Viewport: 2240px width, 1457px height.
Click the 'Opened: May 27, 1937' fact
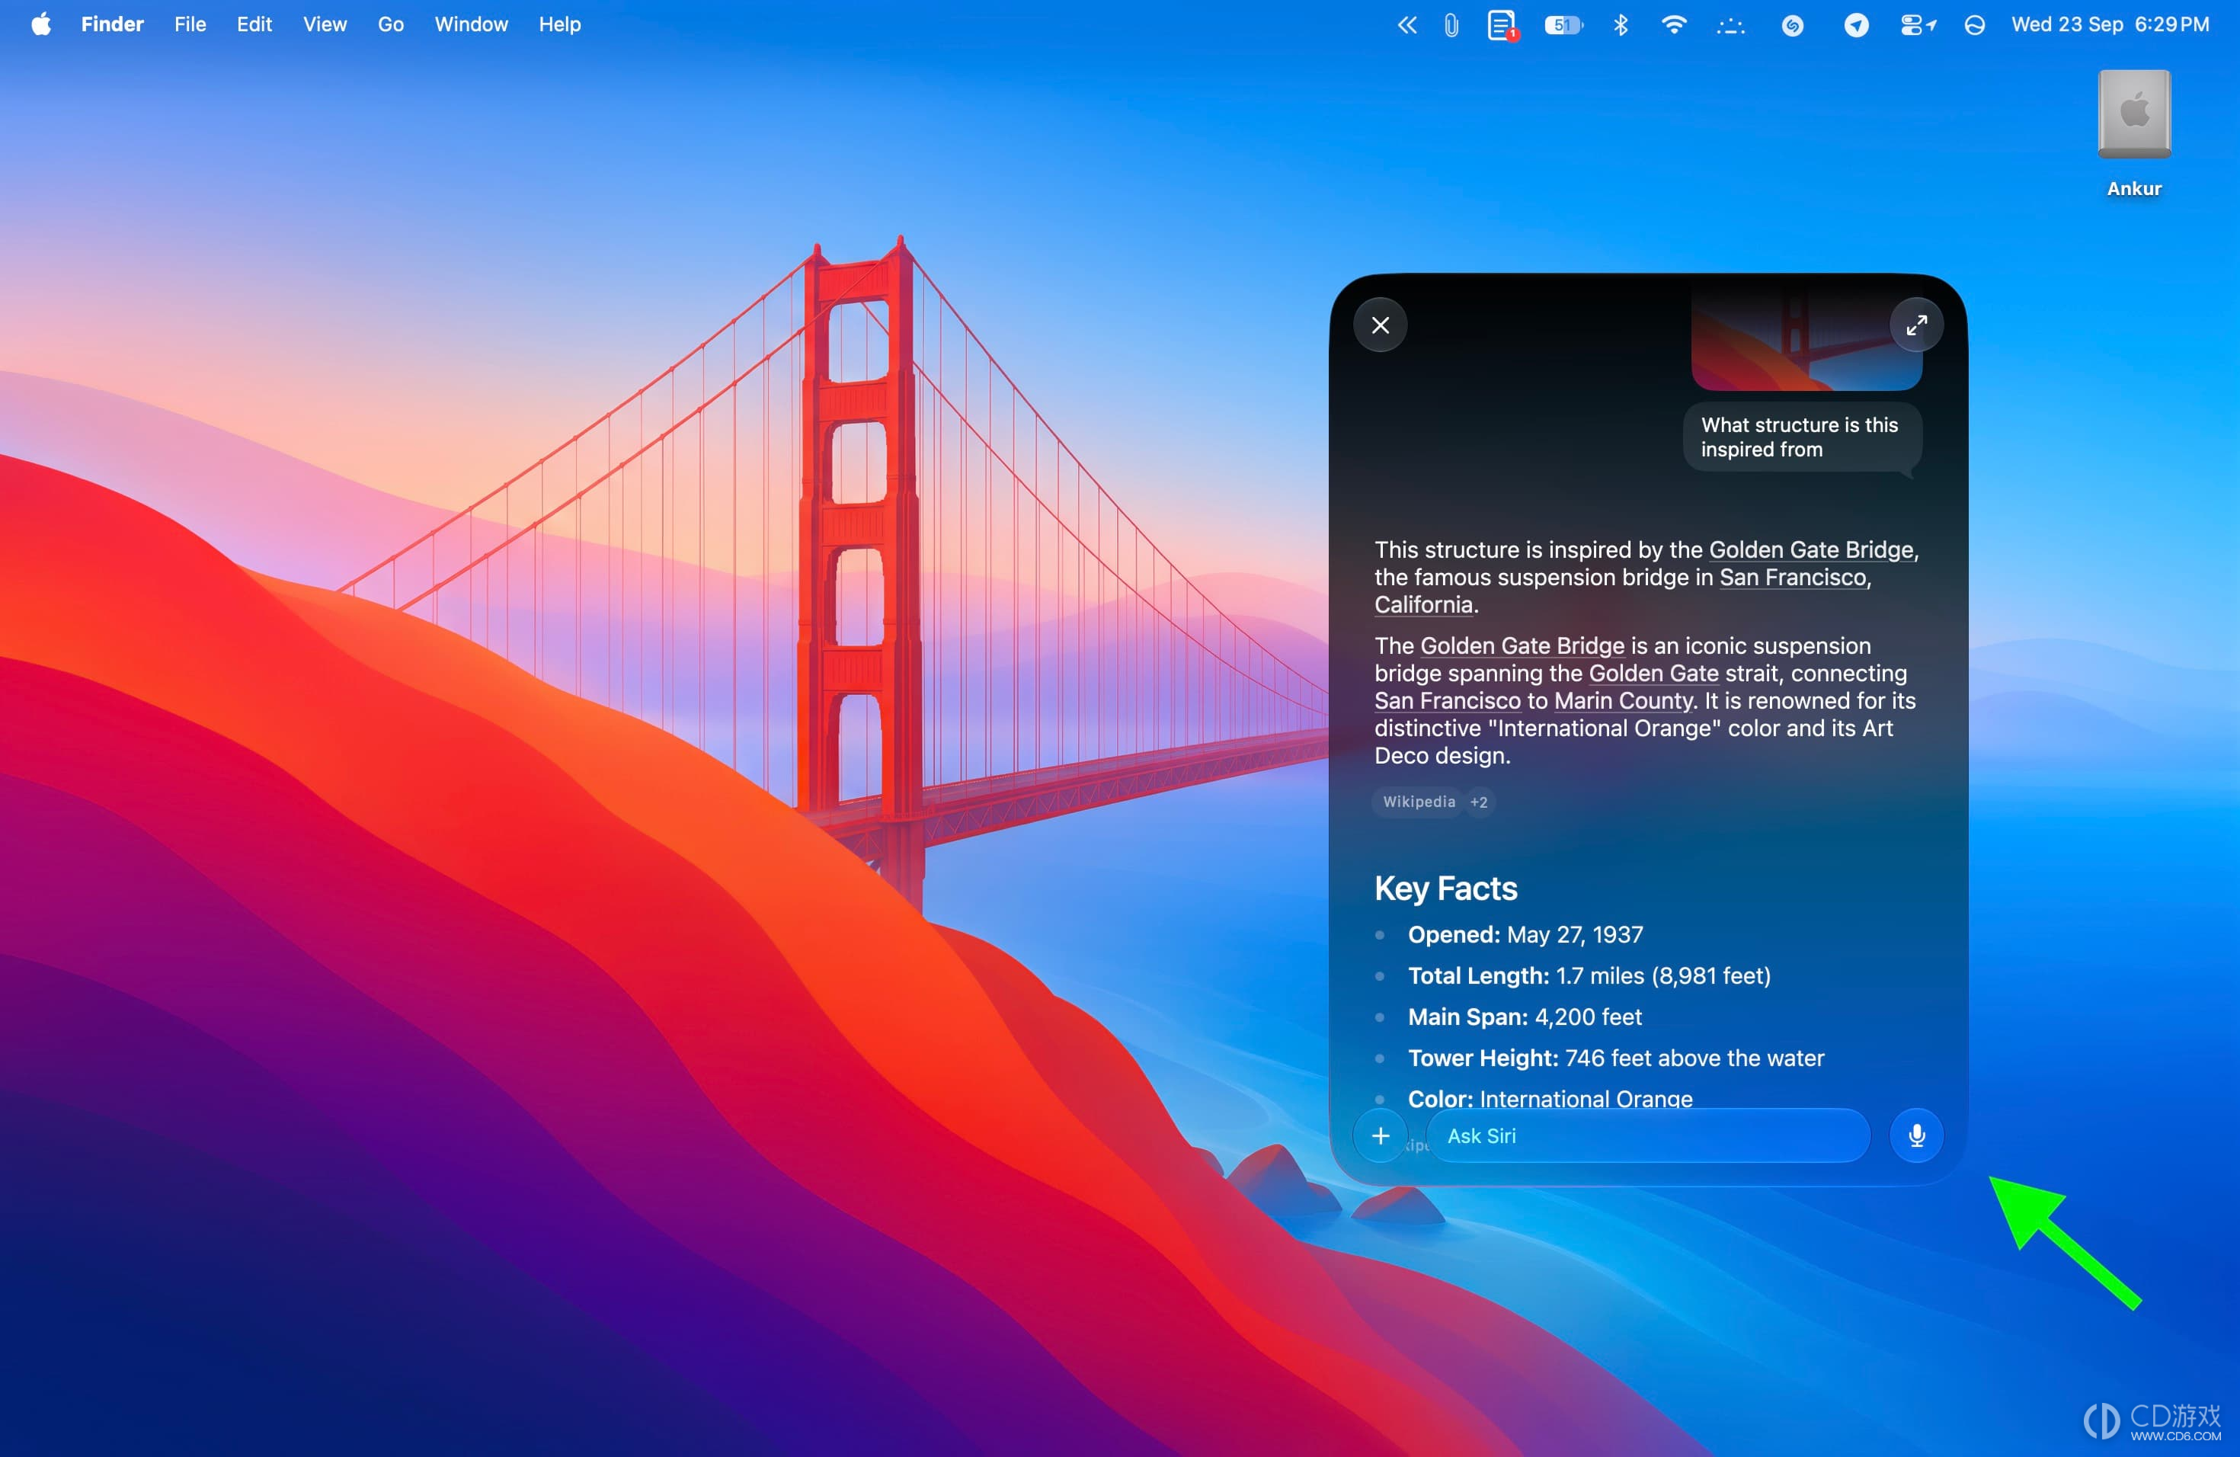tap(1525, 934)
